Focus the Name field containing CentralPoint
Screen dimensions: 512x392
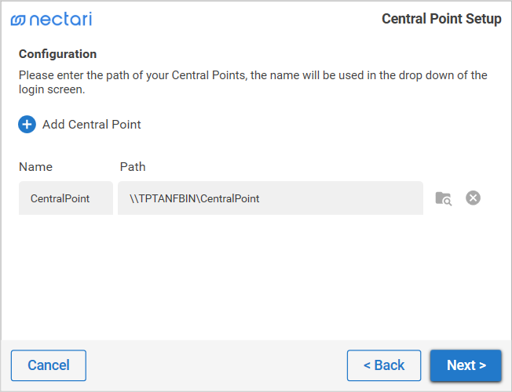click(x=66, y=198)
